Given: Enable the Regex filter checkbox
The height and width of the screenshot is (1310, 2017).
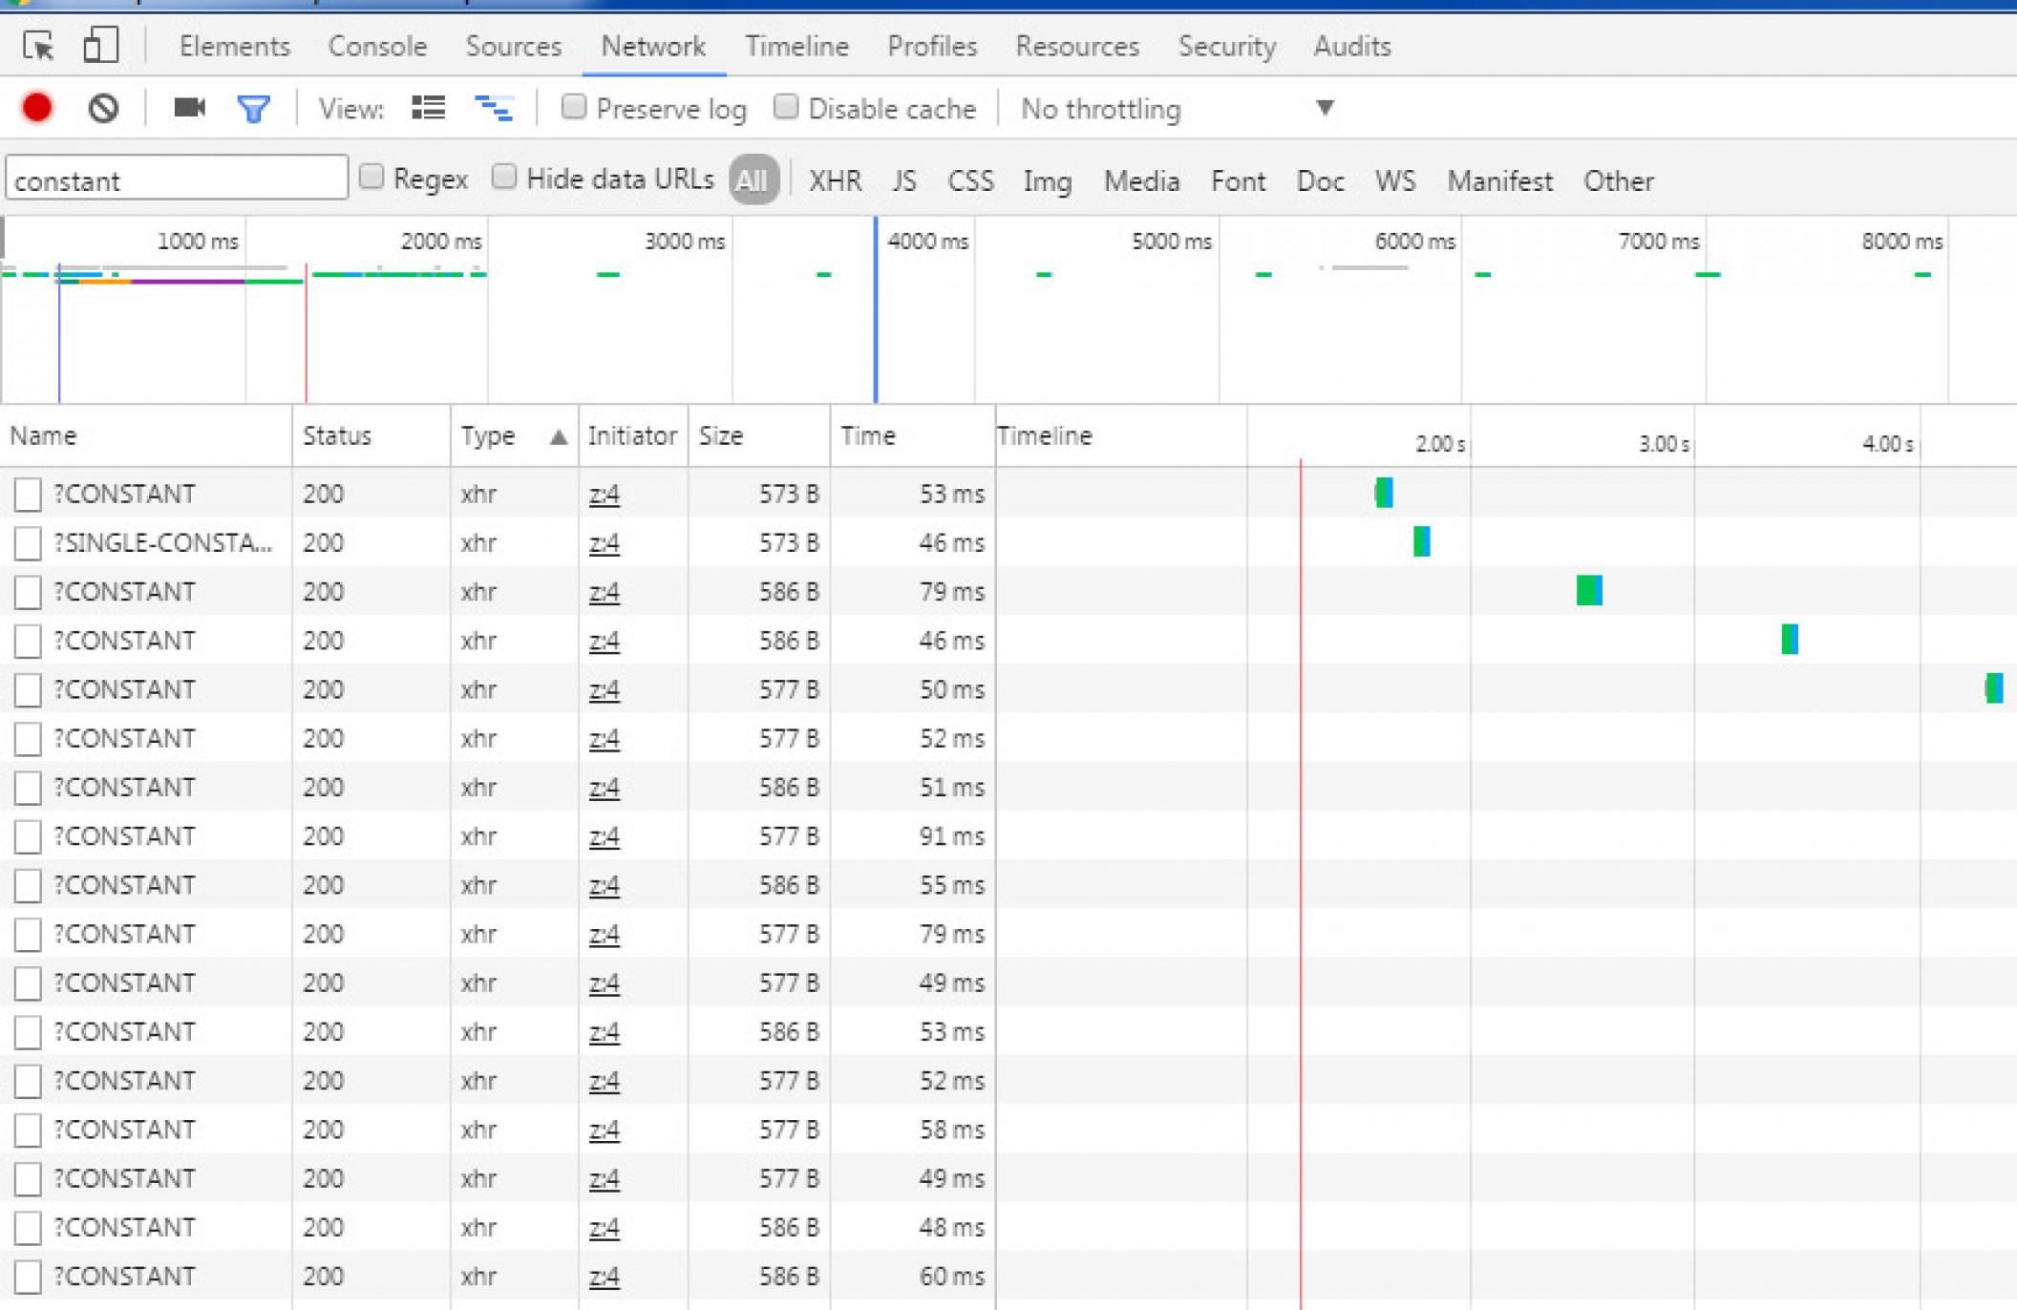Looking at the screenshot, I should click(x=372, y=177).
